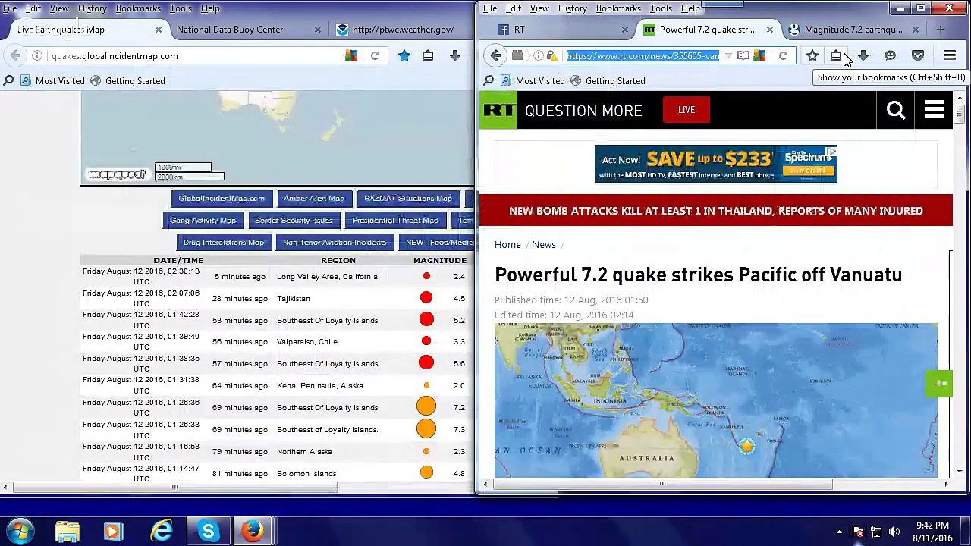Expand URL history dropdown in RT address bar

(728, 55)
